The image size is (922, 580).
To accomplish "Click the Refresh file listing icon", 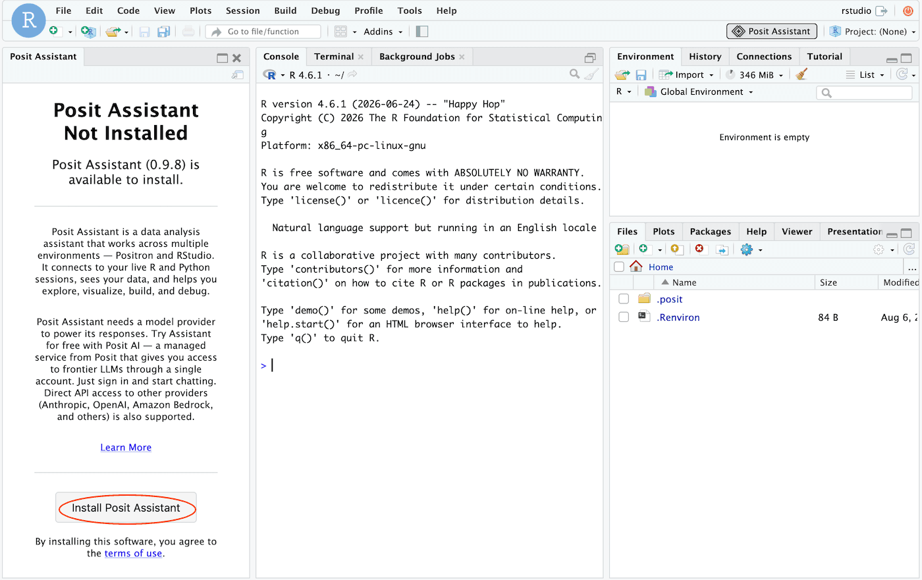I will coord(909,249).
